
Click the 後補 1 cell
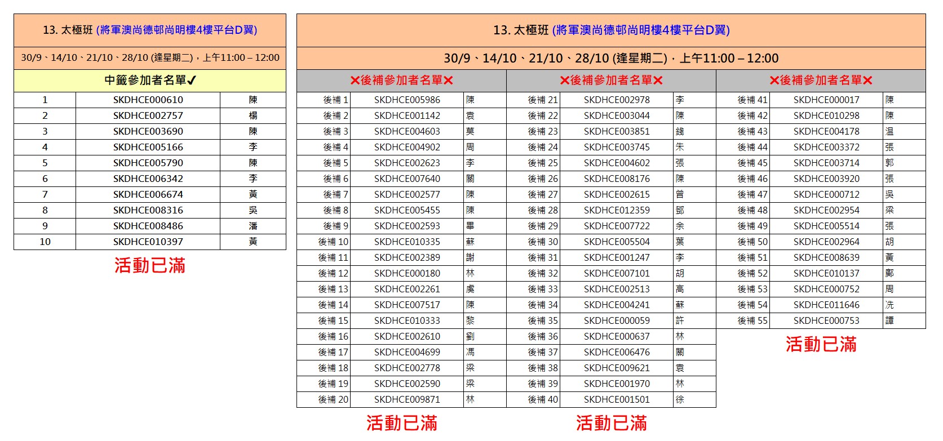click(x=335, y=100)
